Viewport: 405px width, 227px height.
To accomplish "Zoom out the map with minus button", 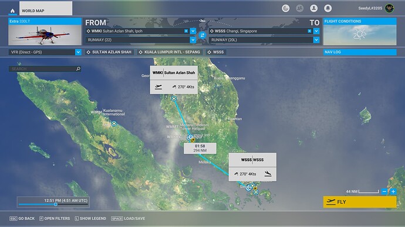I will pos(384,192).
